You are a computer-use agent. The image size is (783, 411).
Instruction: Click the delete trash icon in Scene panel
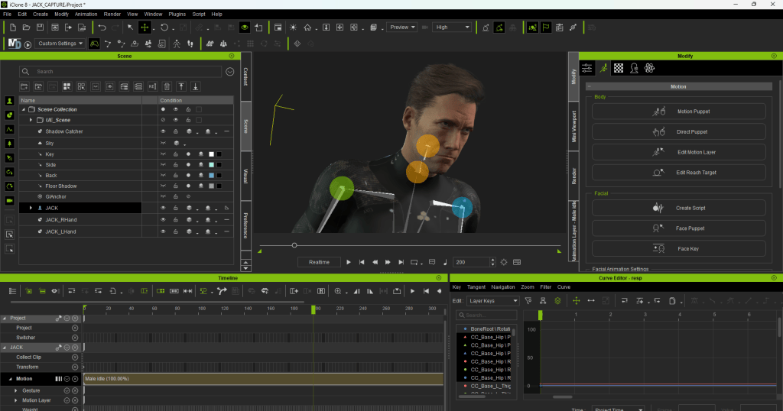167,87
